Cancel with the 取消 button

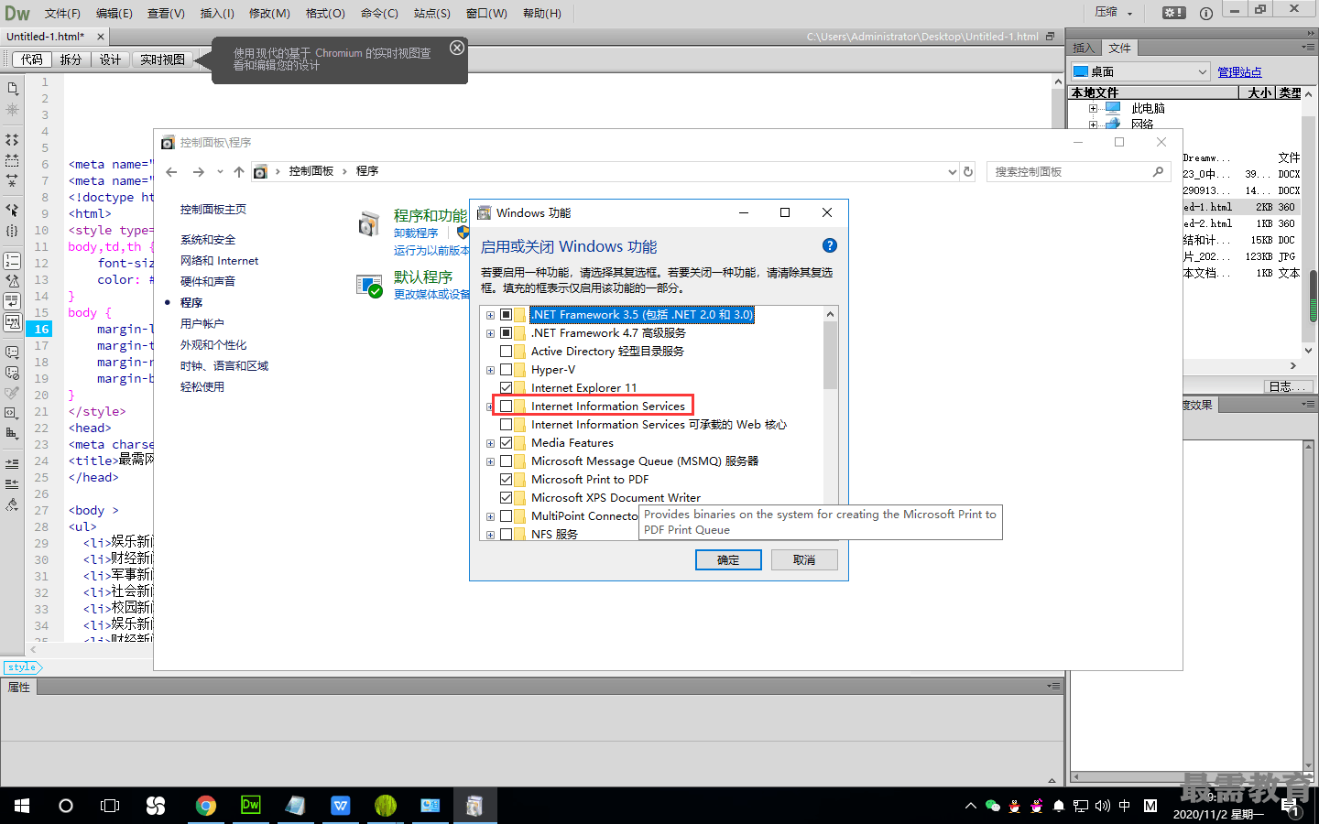click(804, 560)
